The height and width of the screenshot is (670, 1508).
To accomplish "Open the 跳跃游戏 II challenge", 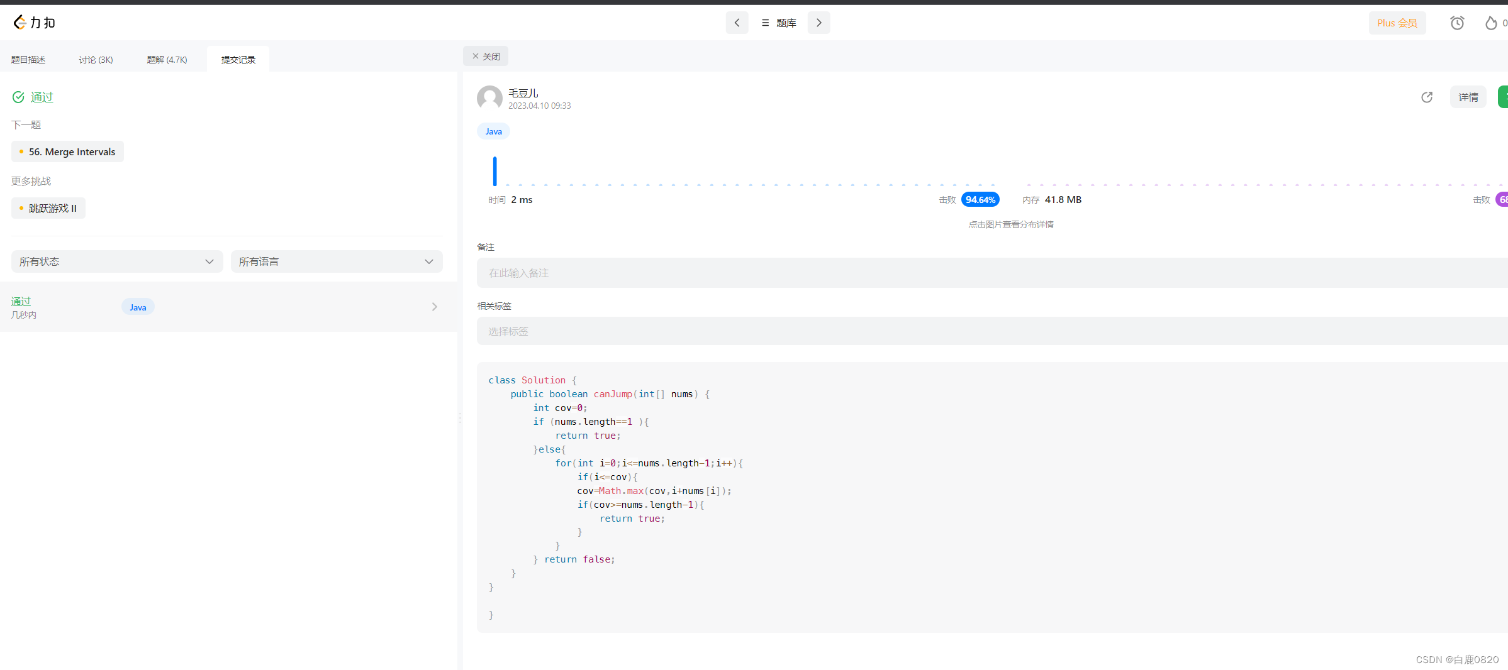I will point(48,208).
